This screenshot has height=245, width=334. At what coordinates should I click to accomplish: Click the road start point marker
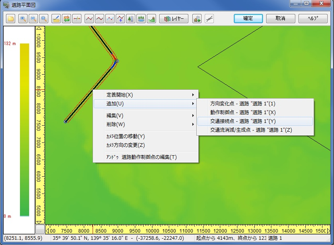point(65,122)
